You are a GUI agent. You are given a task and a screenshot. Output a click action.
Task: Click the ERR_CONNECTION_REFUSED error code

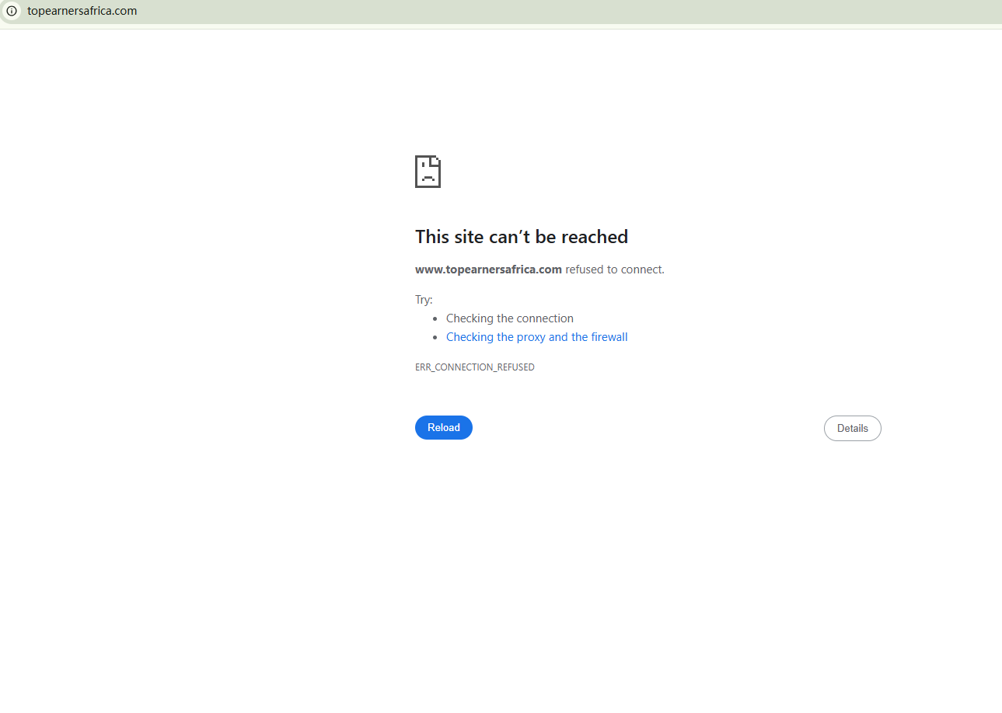coord(475,367)
